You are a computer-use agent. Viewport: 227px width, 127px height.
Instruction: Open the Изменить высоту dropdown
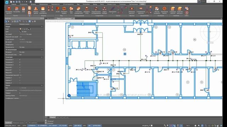click(x=132, y=10)
